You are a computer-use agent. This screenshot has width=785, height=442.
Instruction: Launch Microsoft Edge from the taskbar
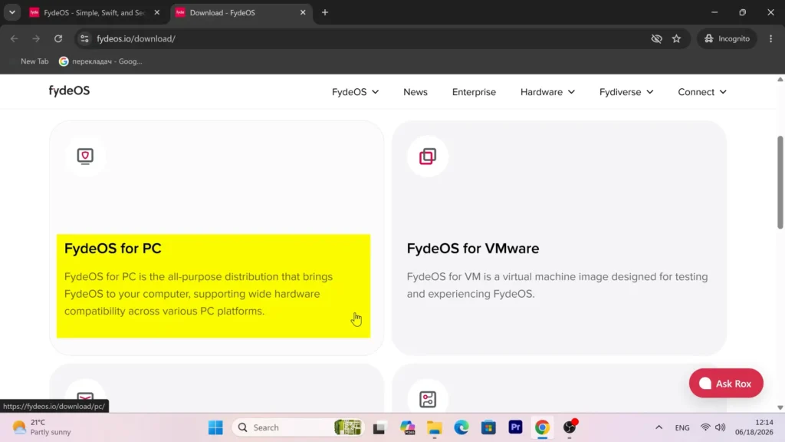(461, 427)
